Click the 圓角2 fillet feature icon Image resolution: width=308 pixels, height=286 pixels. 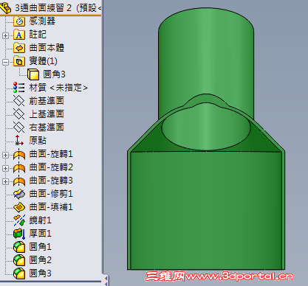(x=19, y=260)
